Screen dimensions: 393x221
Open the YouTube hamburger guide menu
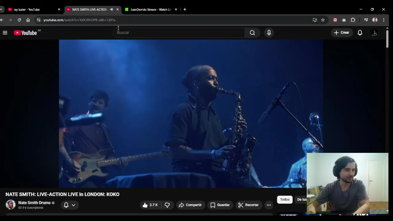click(5, 33)
